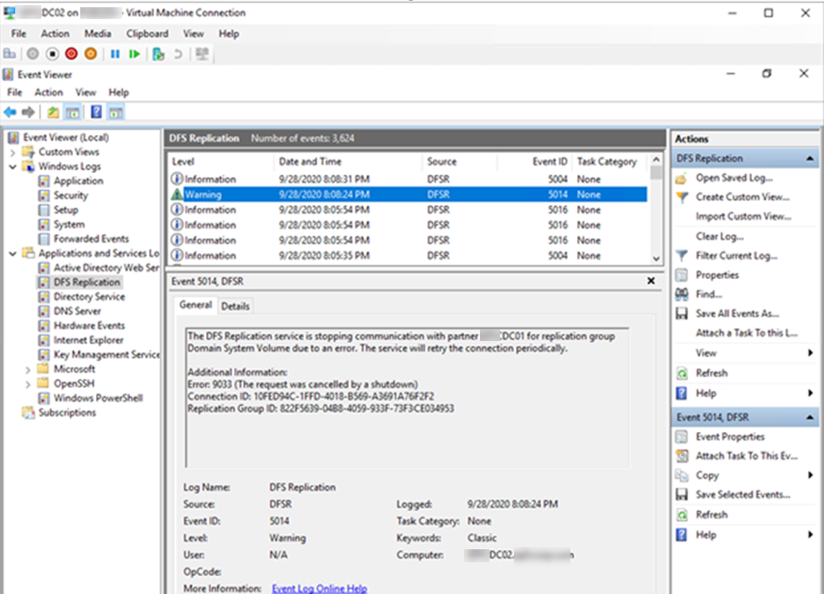
Task: Open the View submenu in Actions pane
Action: (x=708, y=353)
